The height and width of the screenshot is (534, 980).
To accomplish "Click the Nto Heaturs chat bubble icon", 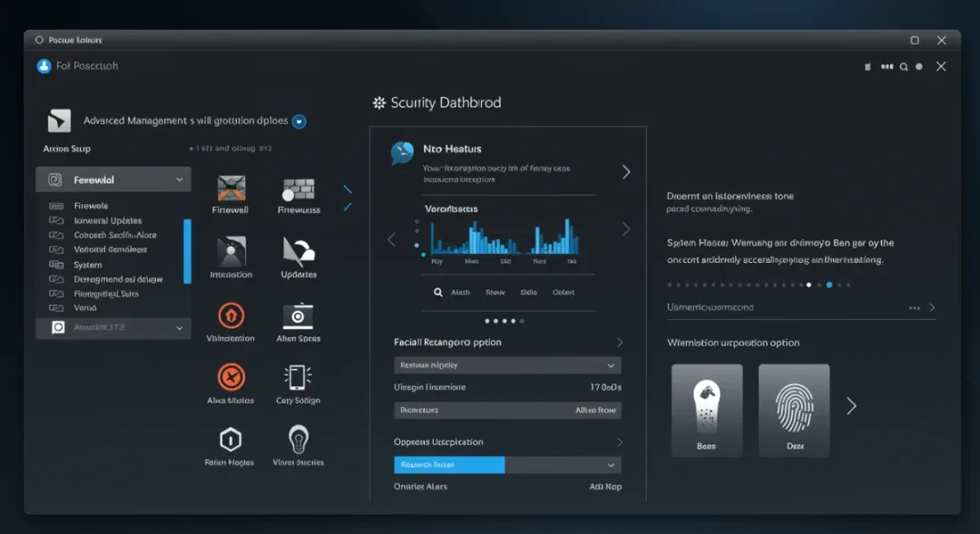I will [x=402, y=152].
